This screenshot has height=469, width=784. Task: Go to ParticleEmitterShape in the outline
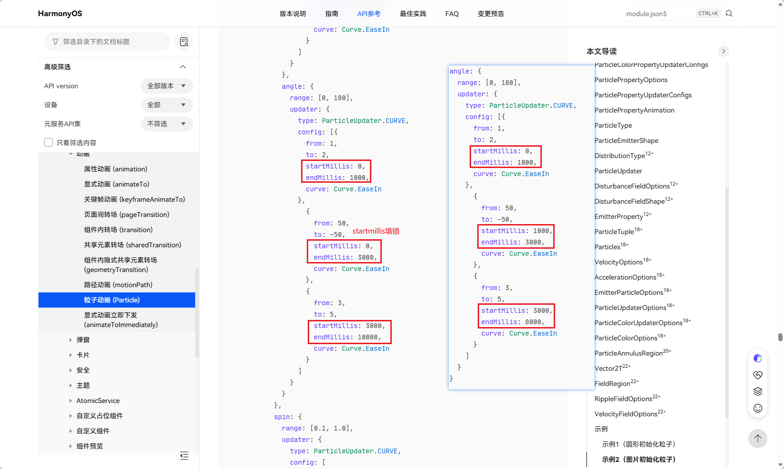[x=626, y=141]
